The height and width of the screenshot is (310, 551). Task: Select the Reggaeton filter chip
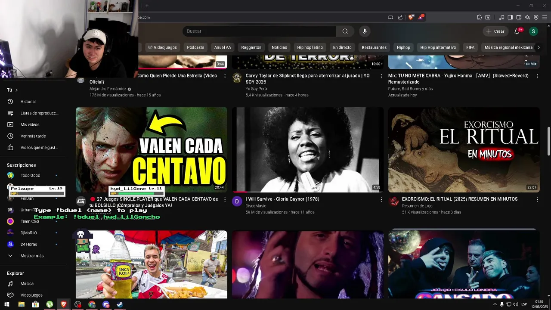(251, 47)
